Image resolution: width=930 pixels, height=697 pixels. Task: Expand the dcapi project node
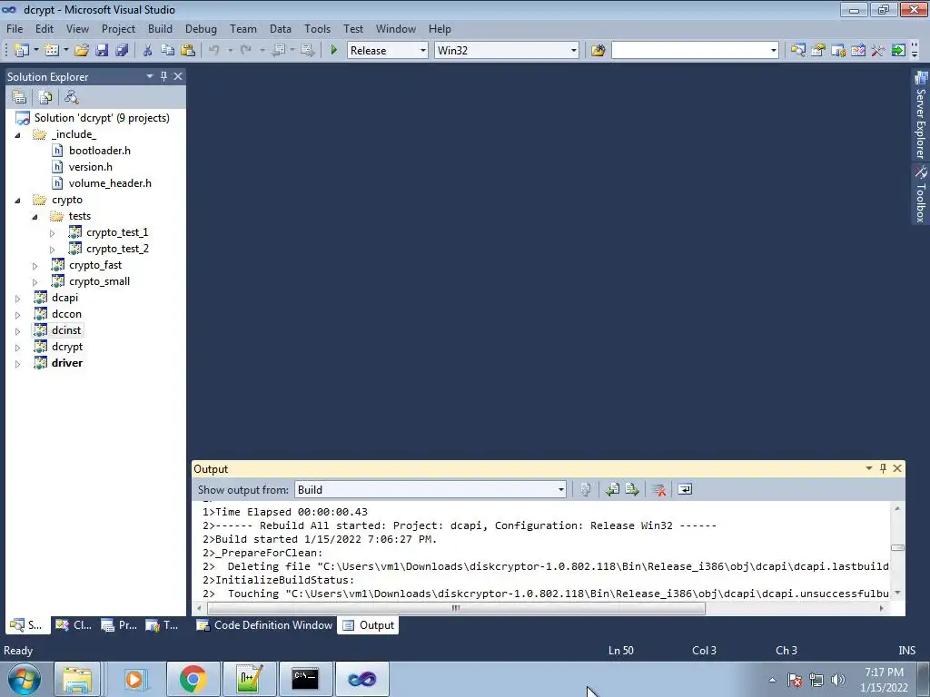tap(17, 298)
